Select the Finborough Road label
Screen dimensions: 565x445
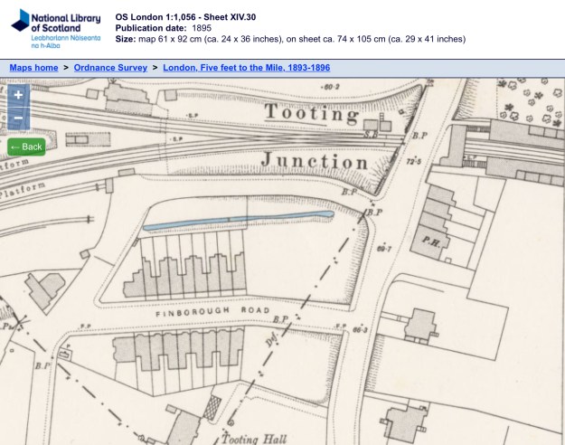[x=221, y=311]
